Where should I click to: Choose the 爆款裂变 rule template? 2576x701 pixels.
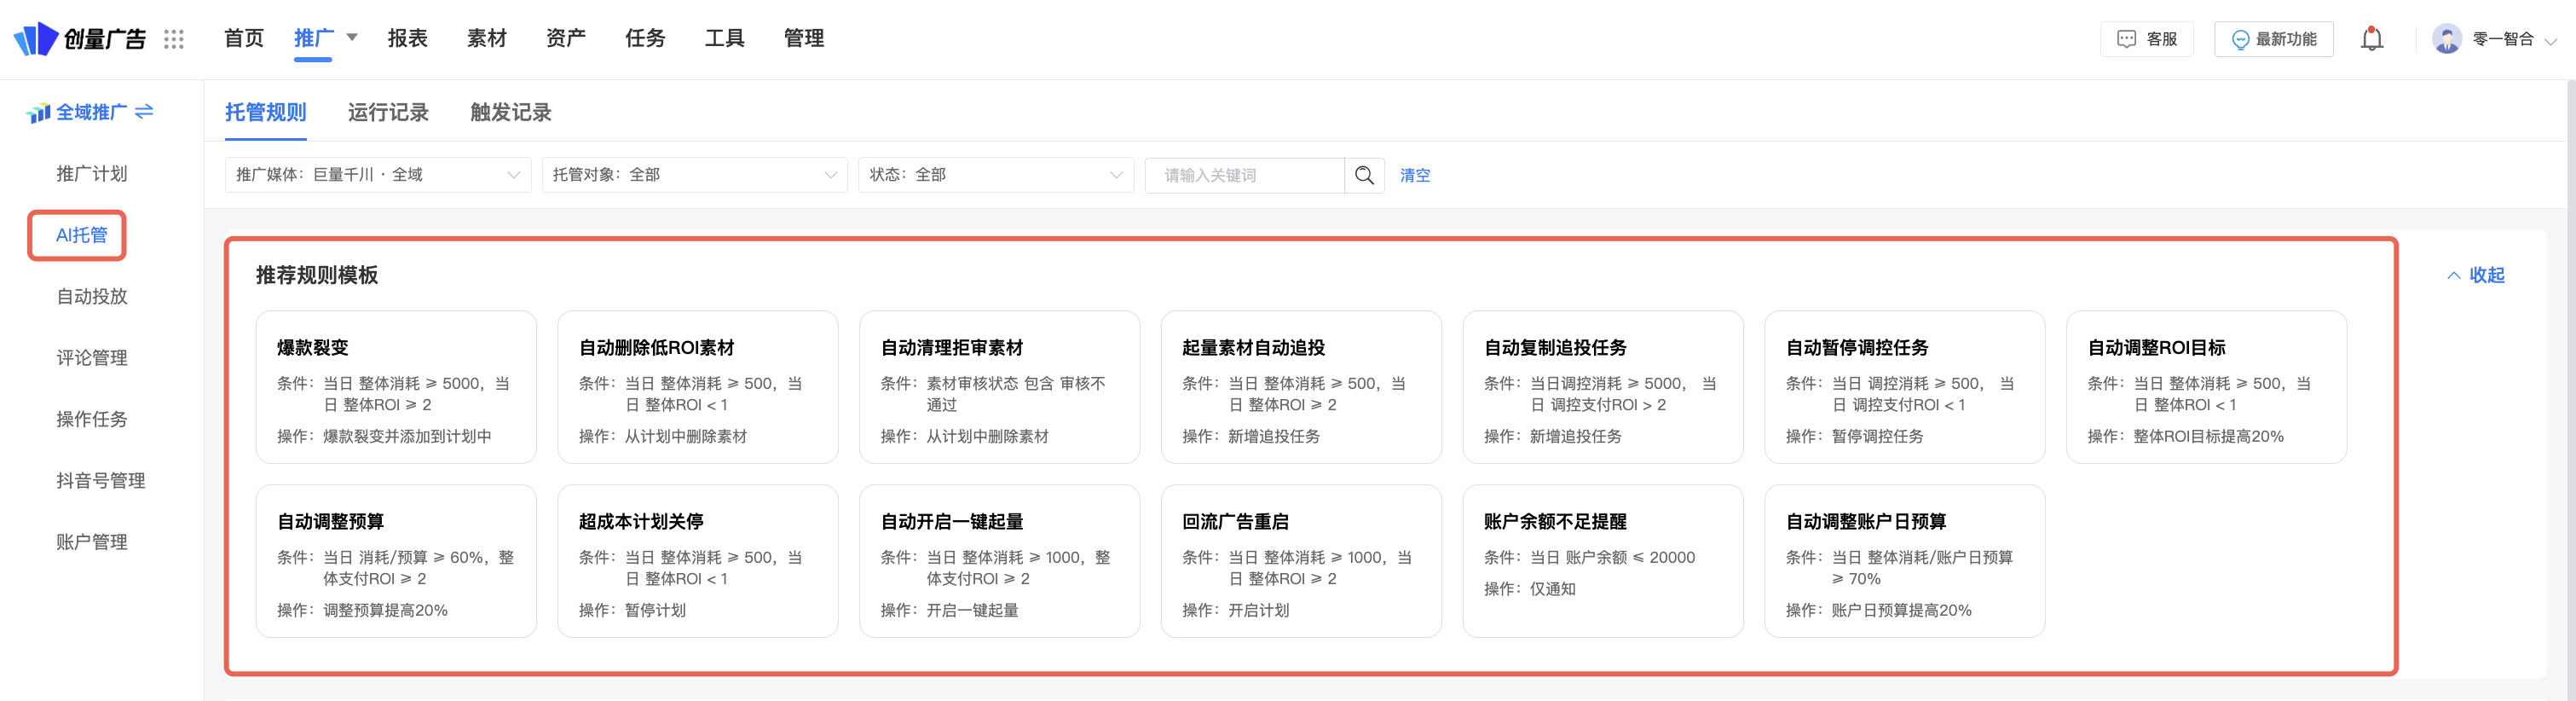point(396,387)
